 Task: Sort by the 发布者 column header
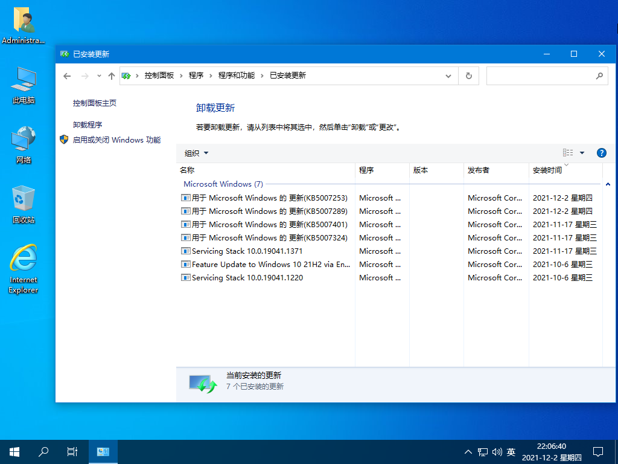pyautogui.click(x=496, y=170)
